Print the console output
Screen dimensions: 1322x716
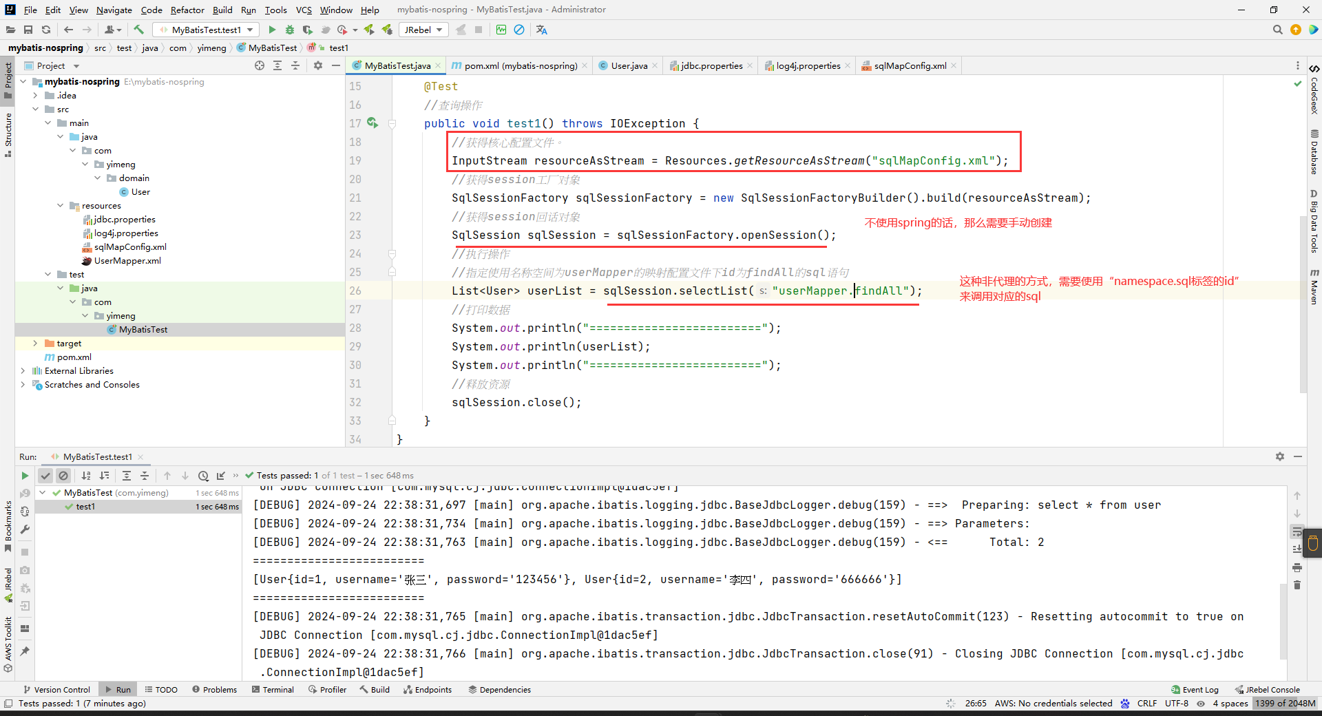pos(1297,567)
